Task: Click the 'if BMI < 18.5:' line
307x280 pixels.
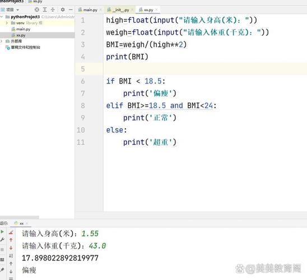Action: tap(136, 81)
